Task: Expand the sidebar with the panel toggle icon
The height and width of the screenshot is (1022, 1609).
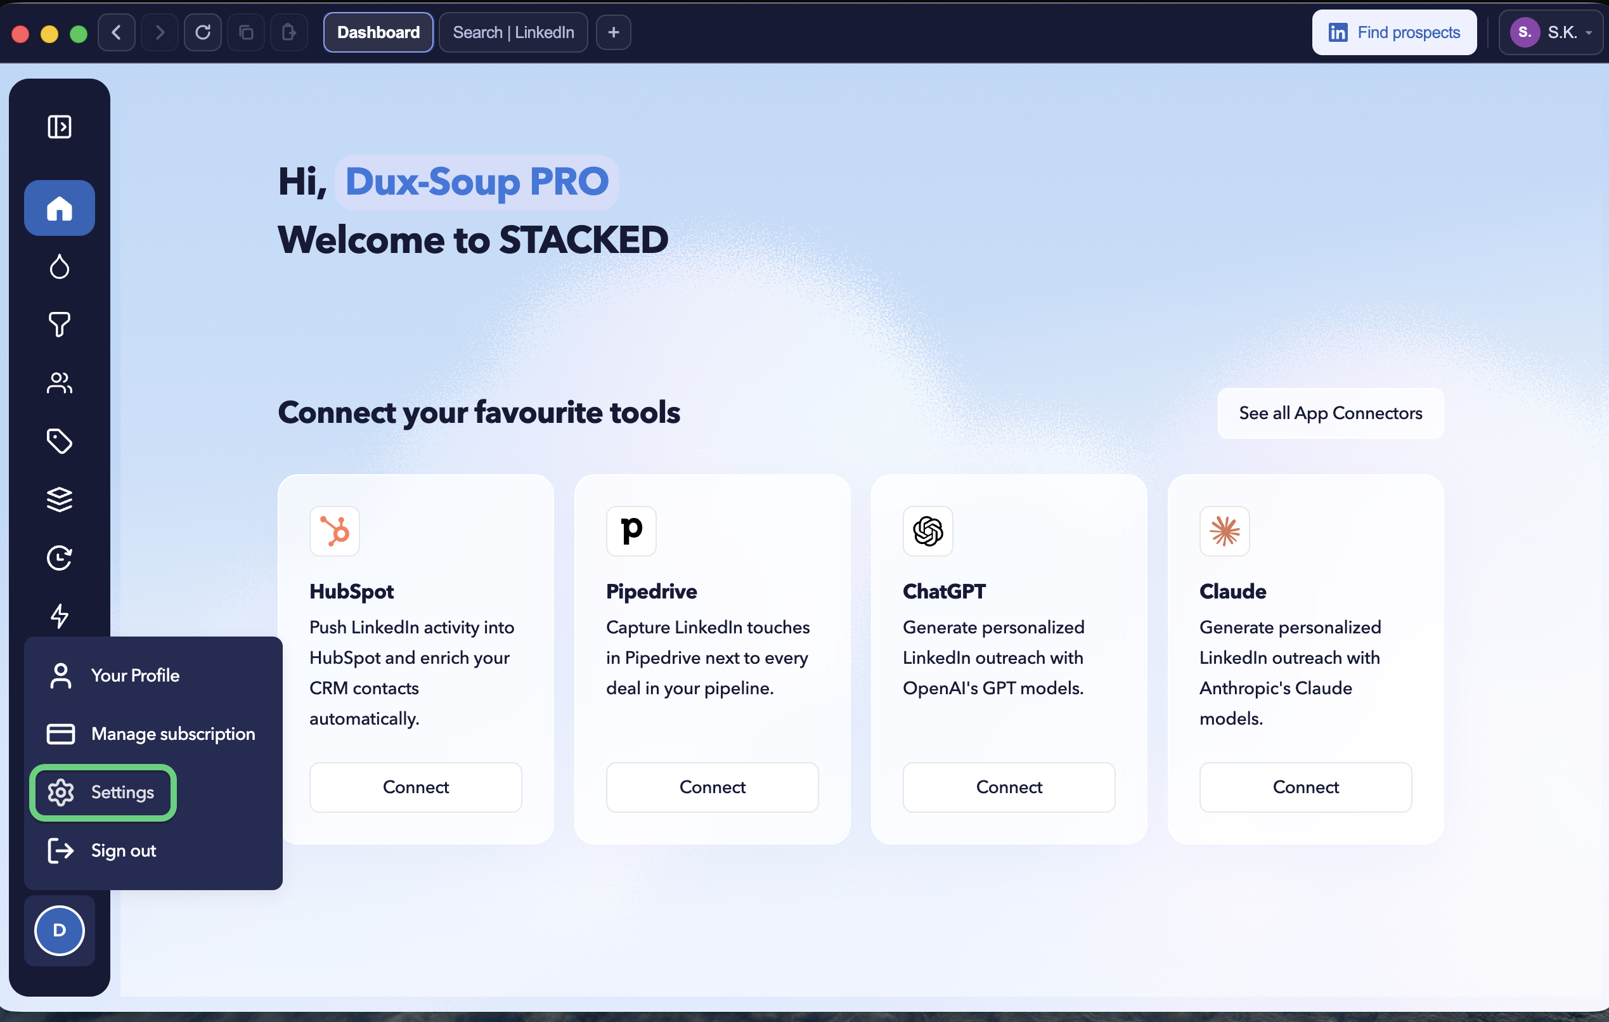Action: pyautogui.click(x=60, y=126)
